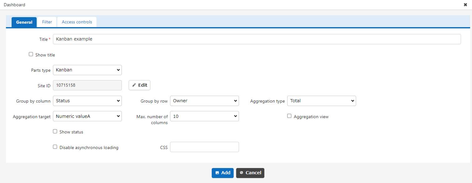Check the Show status checkbox
This screenshot has width=472, height=183.
pos(55,131)
